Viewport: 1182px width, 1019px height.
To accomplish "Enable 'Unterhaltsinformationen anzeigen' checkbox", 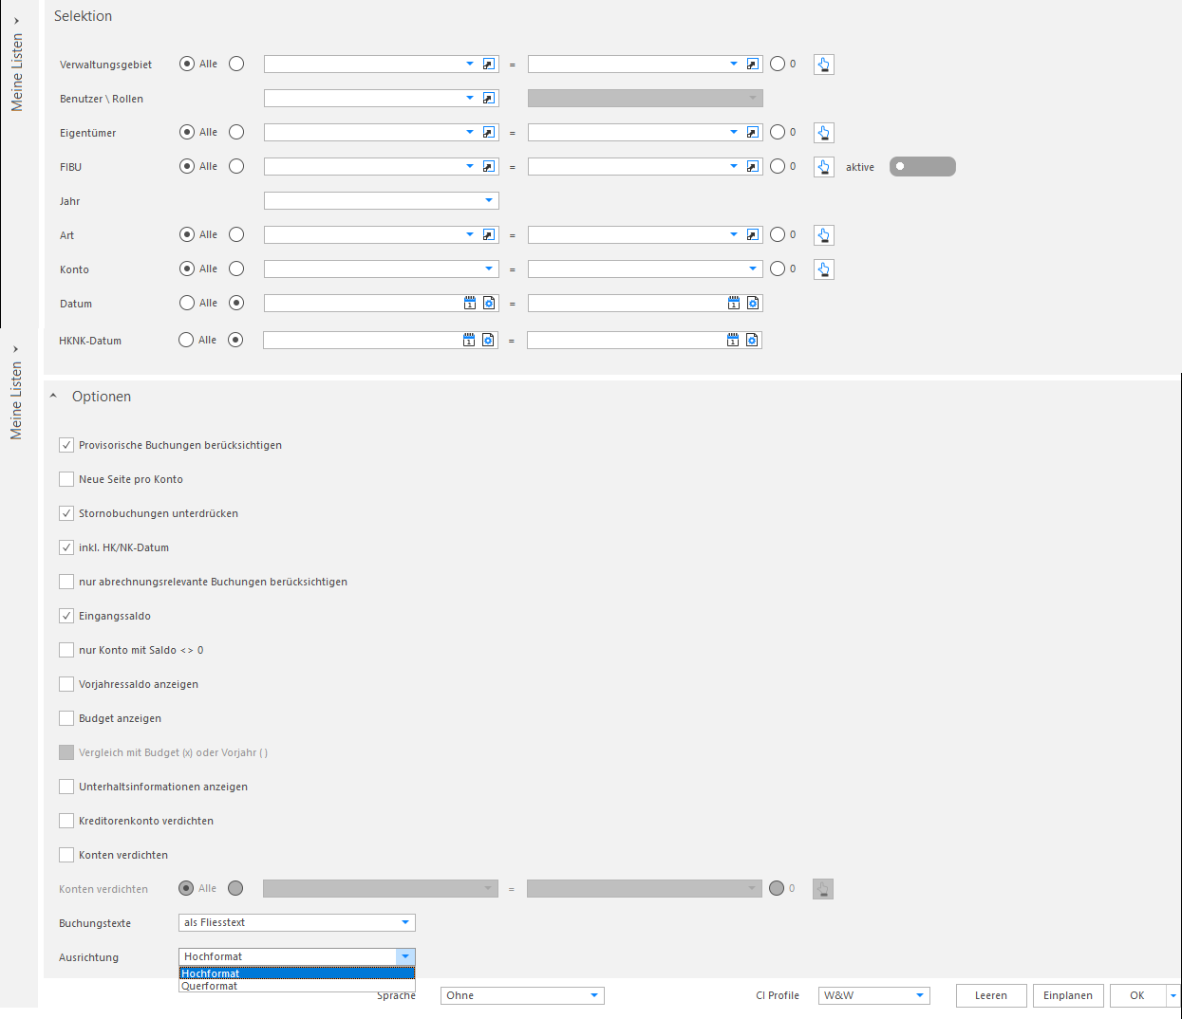I will (66, 787).
